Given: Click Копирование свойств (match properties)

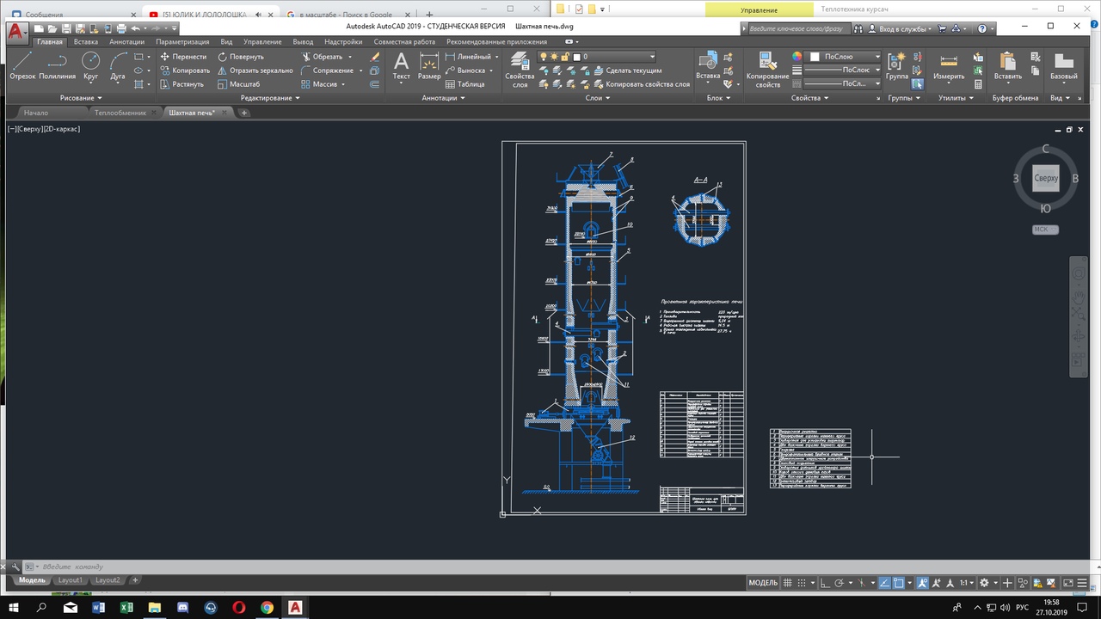Looking at the screenshot, I should click(x=767, y=69).
